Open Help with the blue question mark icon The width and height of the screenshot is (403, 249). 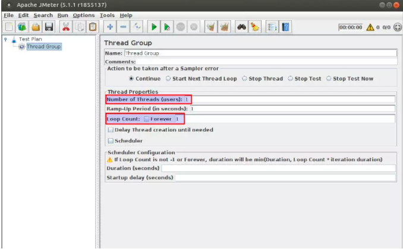(x=285, y=27)
